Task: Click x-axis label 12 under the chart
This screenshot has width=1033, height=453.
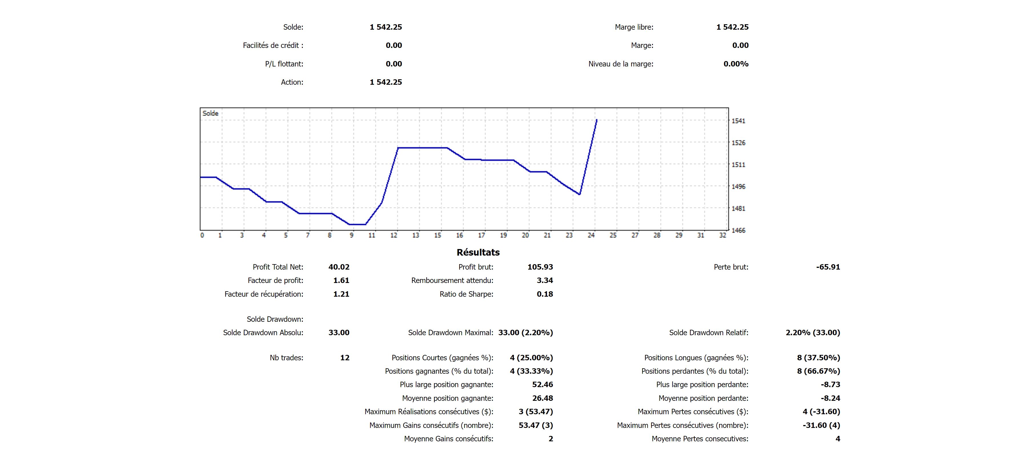Action: pyautogui.click(x=394, y=236)
